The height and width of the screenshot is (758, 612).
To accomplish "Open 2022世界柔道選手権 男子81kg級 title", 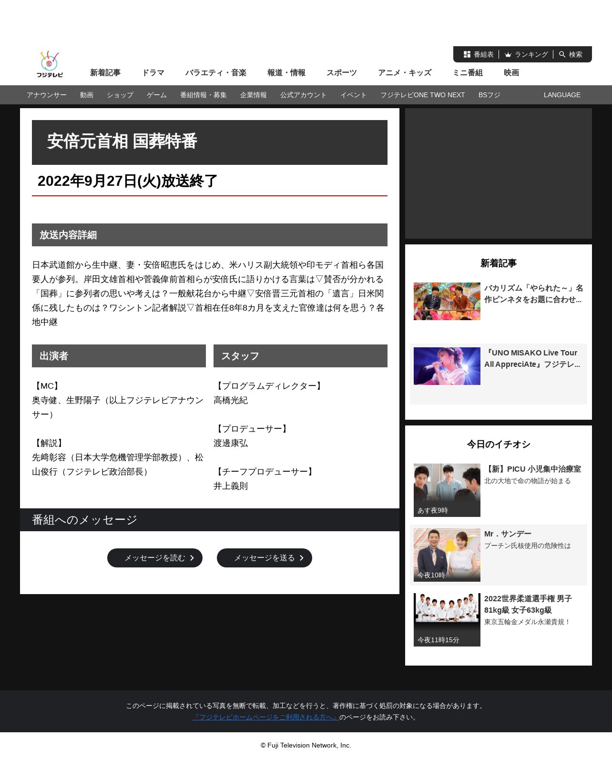I will (528, 604).
